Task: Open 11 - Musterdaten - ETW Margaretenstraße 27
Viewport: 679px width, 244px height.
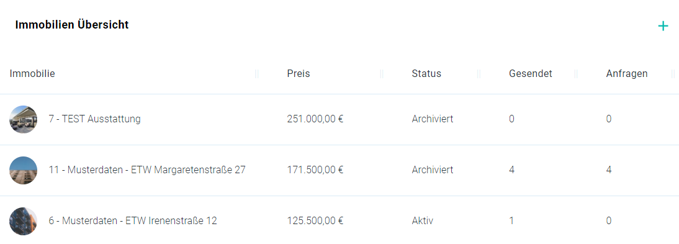Action: (x=147, y=170)
